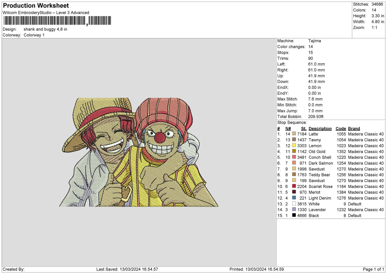Click the Dark Salmon description text
The height and width of the screenshot is (274, 387).
click(321, 163)
